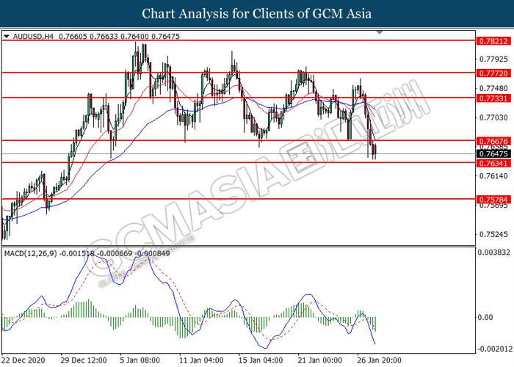Click the Chart Analysis for Clients header title

pyautogui.click(x=257, y=13)
